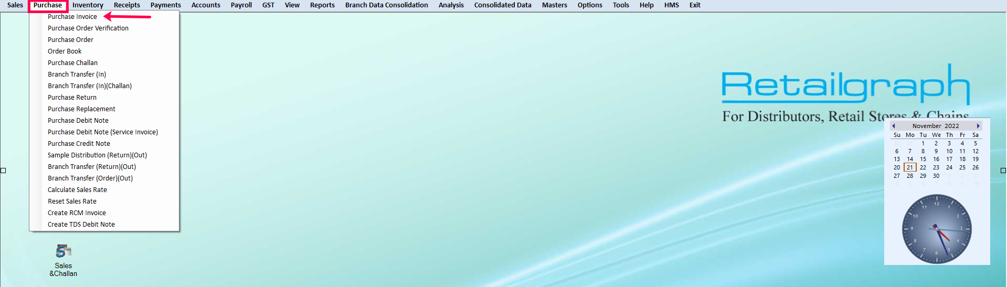Viewport: 1007px width, 287px height.
Task: Select date 12 in the calendar
Action: tap(976, 151)
